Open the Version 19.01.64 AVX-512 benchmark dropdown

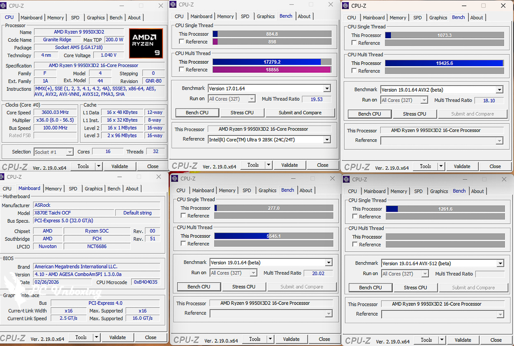coord(500,264)
